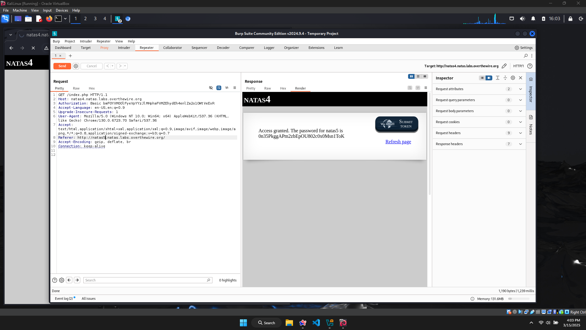Switch to the Proxy tab
Viewport: 586px width, 330px height.
[x=104, y=48]
